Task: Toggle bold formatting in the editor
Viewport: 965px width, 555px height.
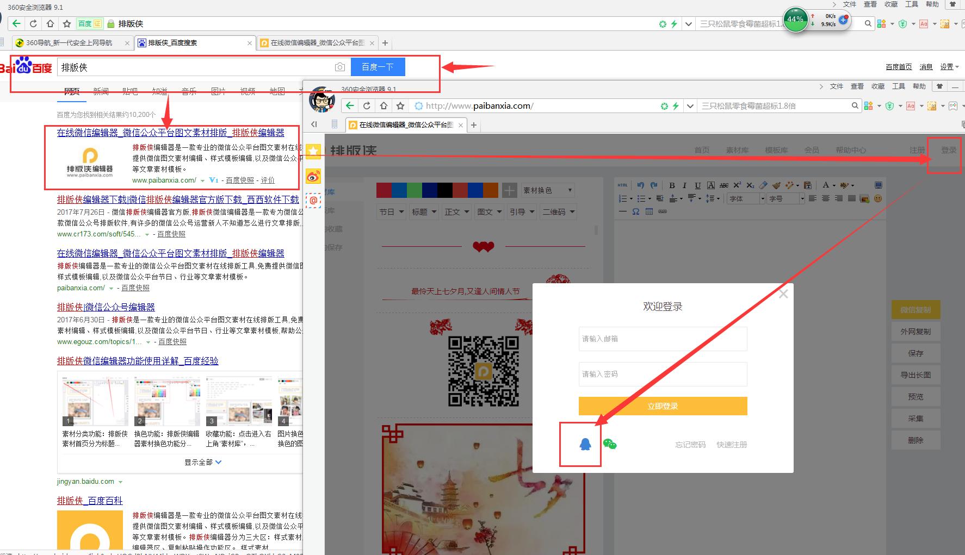Action: pyautogui.click(x=672, y=186)
